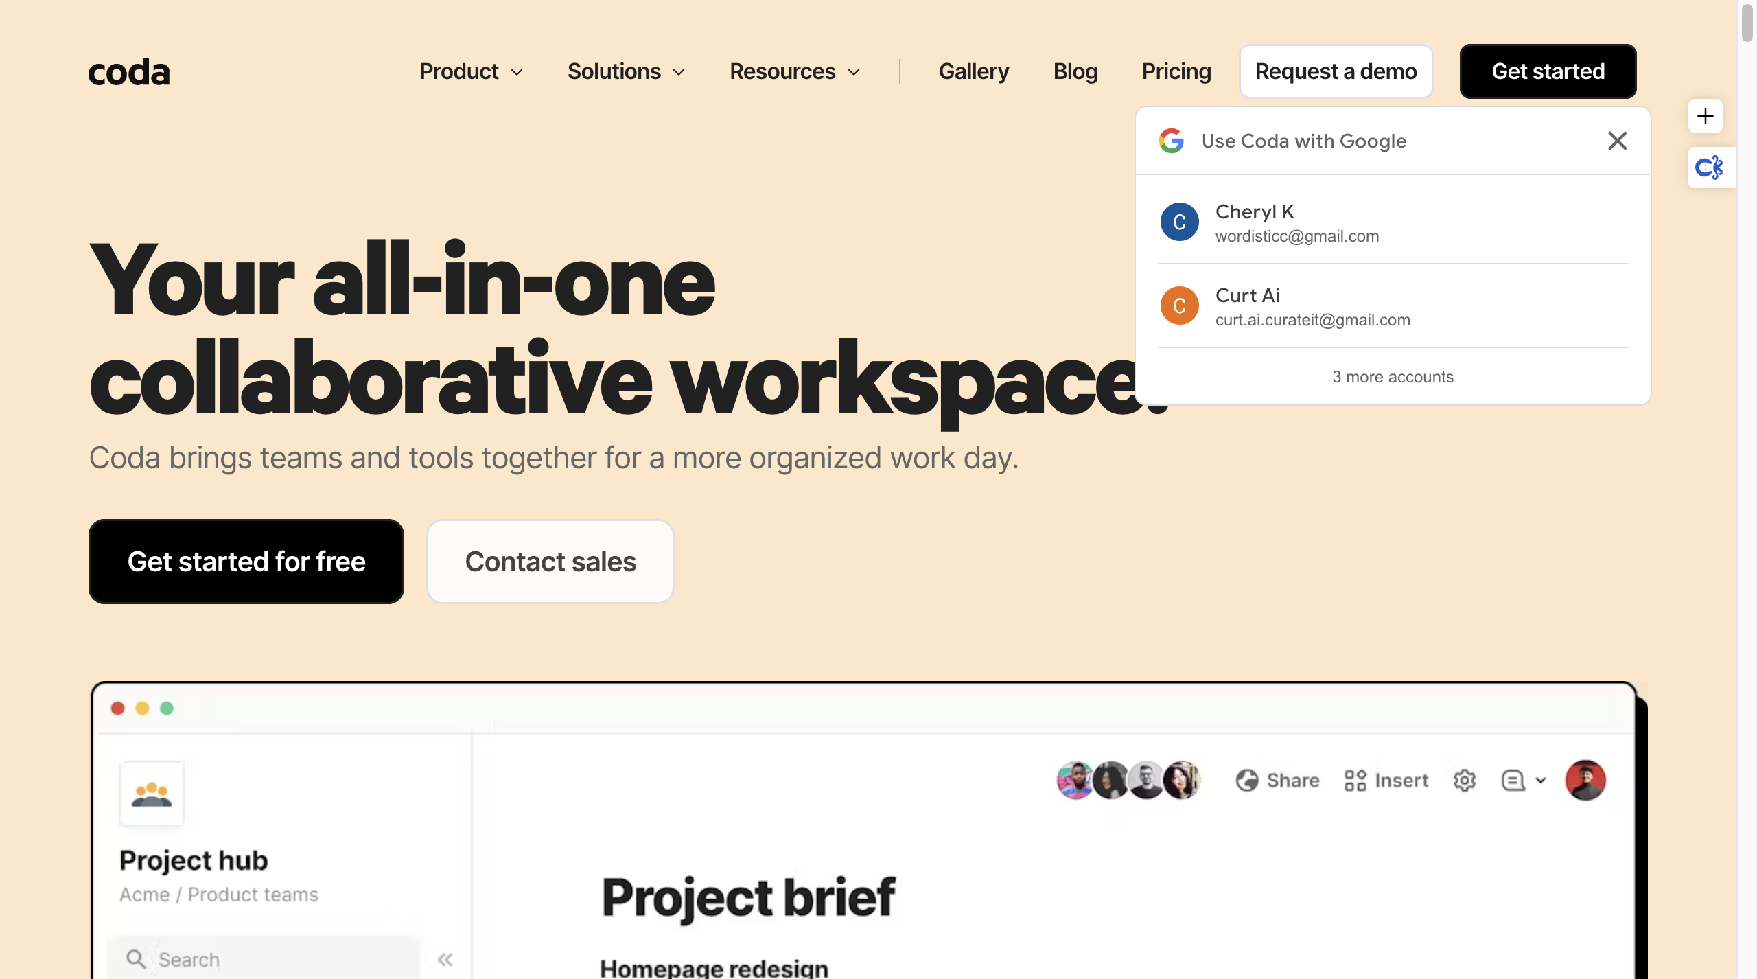This screenshot has width=1757, height=979.
Task: Click the Project hub team icon
Action: [x=152, y=794]
